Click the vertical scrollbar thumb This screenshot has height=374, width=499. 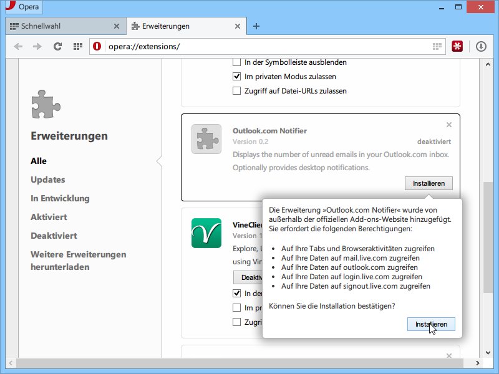(x=488, y=237)
